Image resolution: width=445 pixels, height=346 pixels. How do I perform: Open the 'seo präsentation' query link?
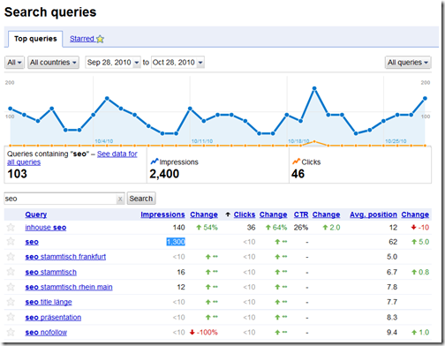click(x=53, y=318)
